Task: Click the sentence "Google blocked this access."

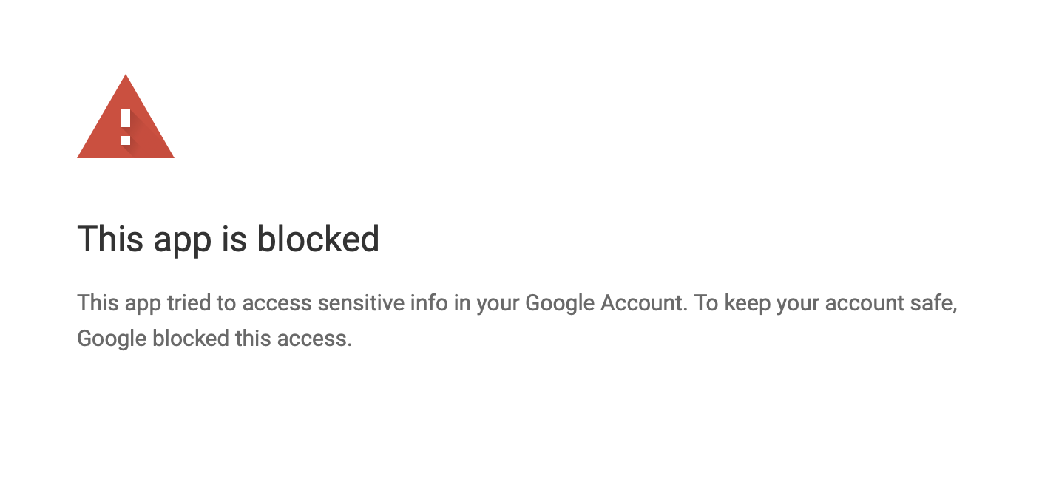Action: [214, 339]
